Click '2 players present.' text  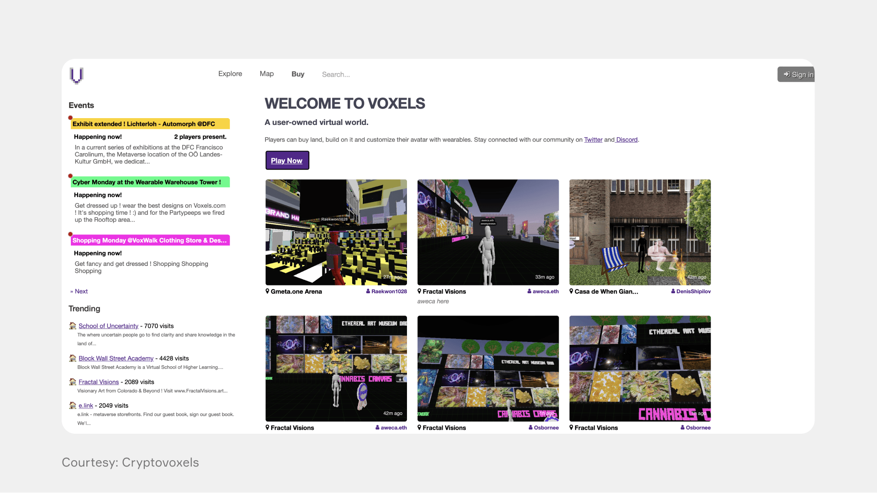pos(200,137)
